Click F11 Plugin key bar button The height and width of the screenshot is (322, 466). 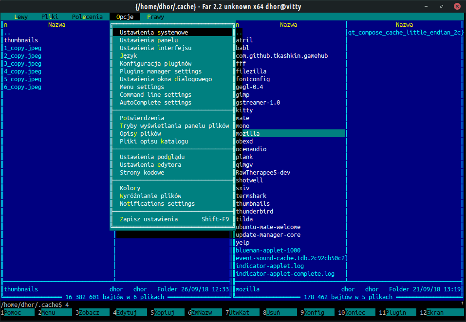coord(397,312)
